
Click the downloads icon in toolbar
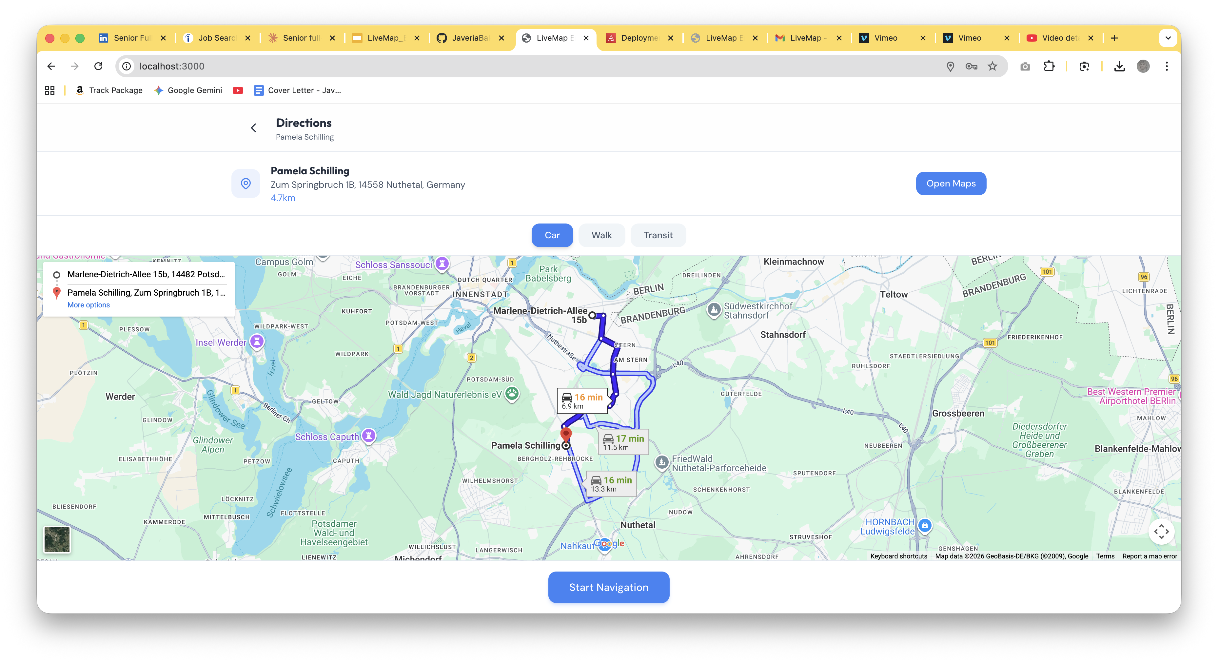(1119, 66)
